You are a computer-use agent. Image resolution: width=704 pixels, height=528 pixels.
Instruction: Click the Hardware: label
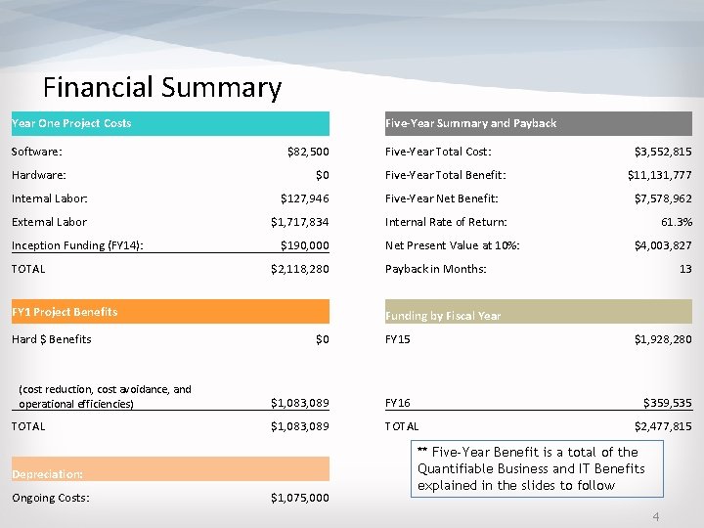pyautogui.click(x=38, y=175)
